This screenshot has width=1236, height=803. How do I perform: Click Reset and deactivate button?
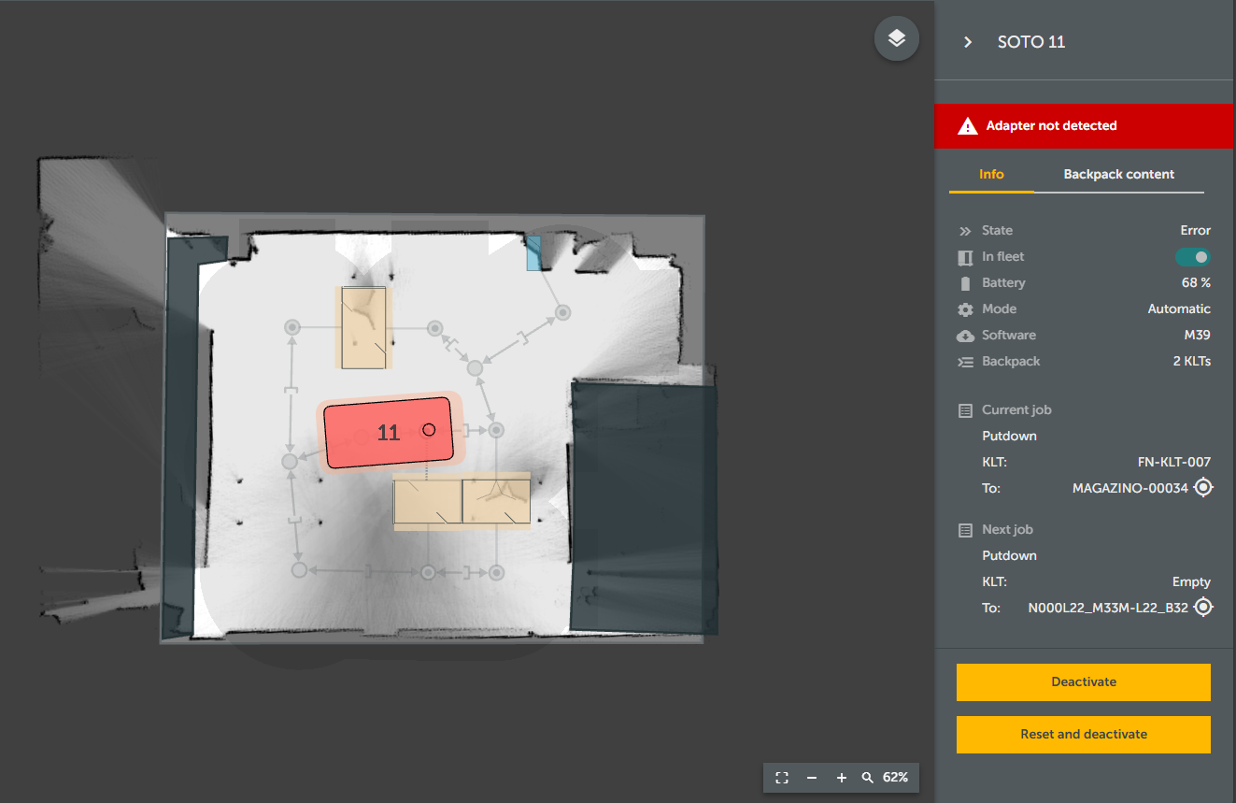pyautogui.click(x=1084, y=735)
